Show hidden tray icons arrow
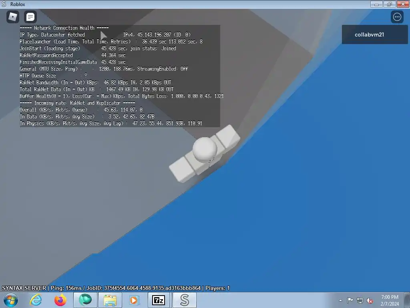Screen dimensions: 410x308 coord(340,300)
